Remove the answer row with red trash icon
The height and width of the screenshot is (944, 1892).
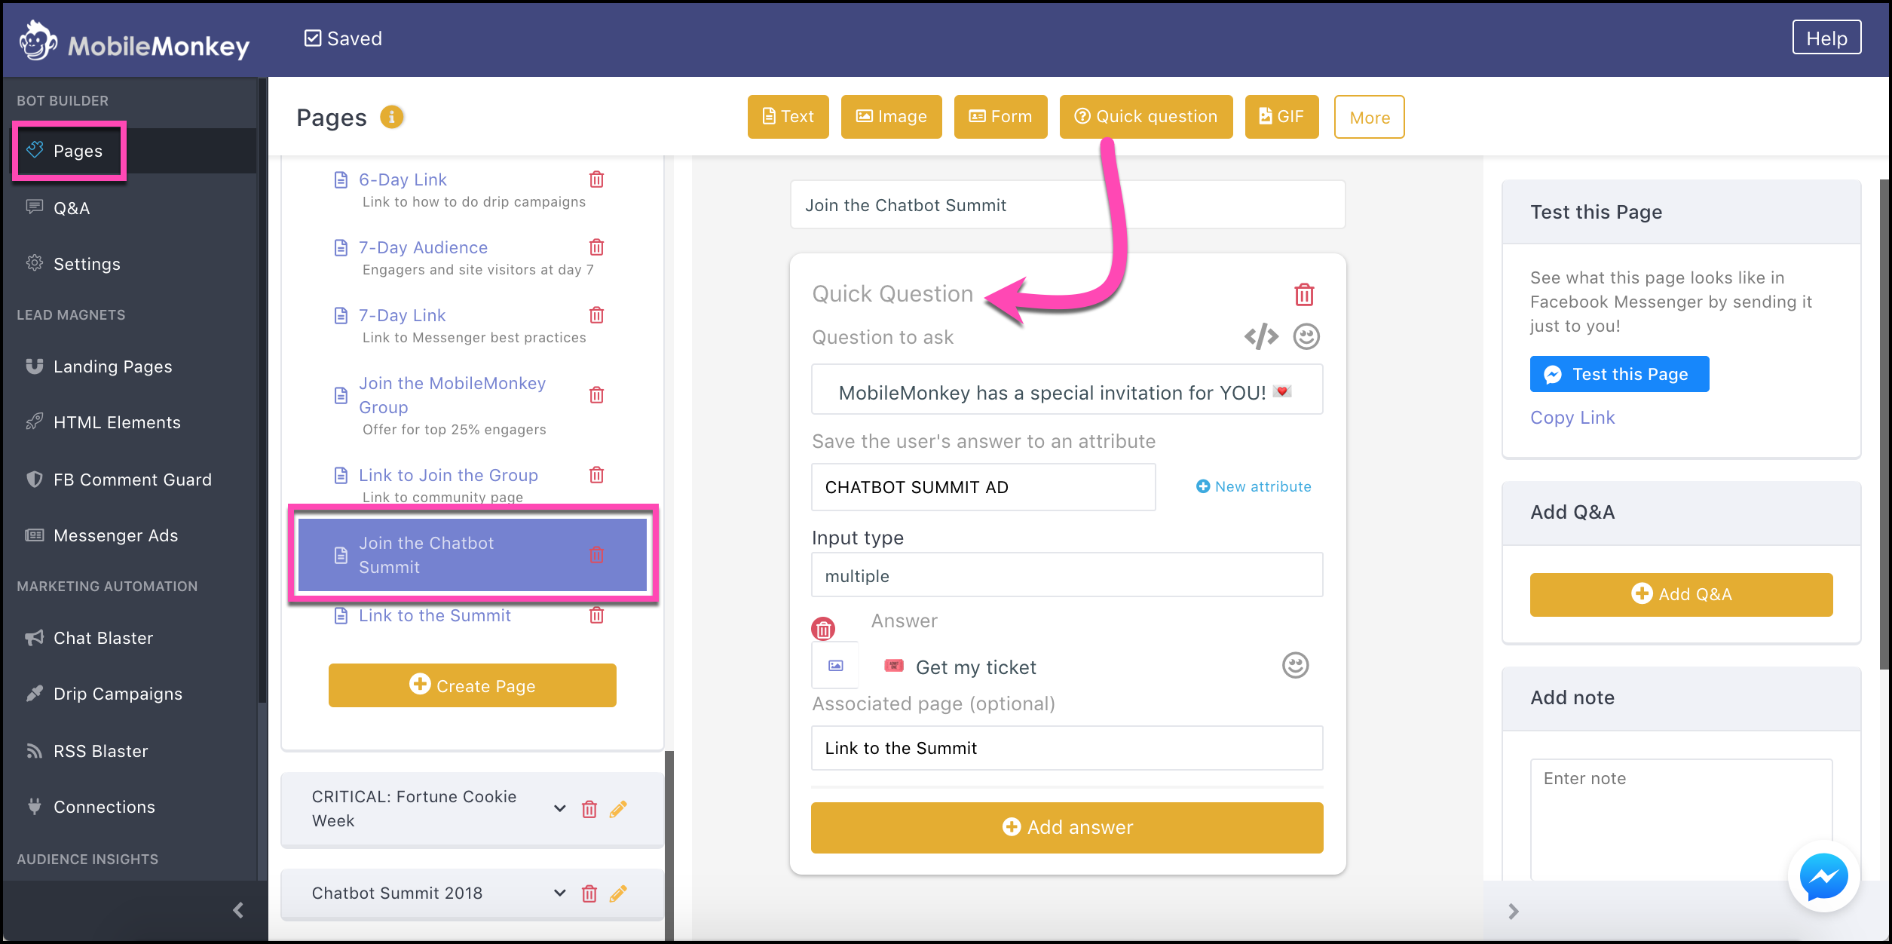[x=822, y=628]
